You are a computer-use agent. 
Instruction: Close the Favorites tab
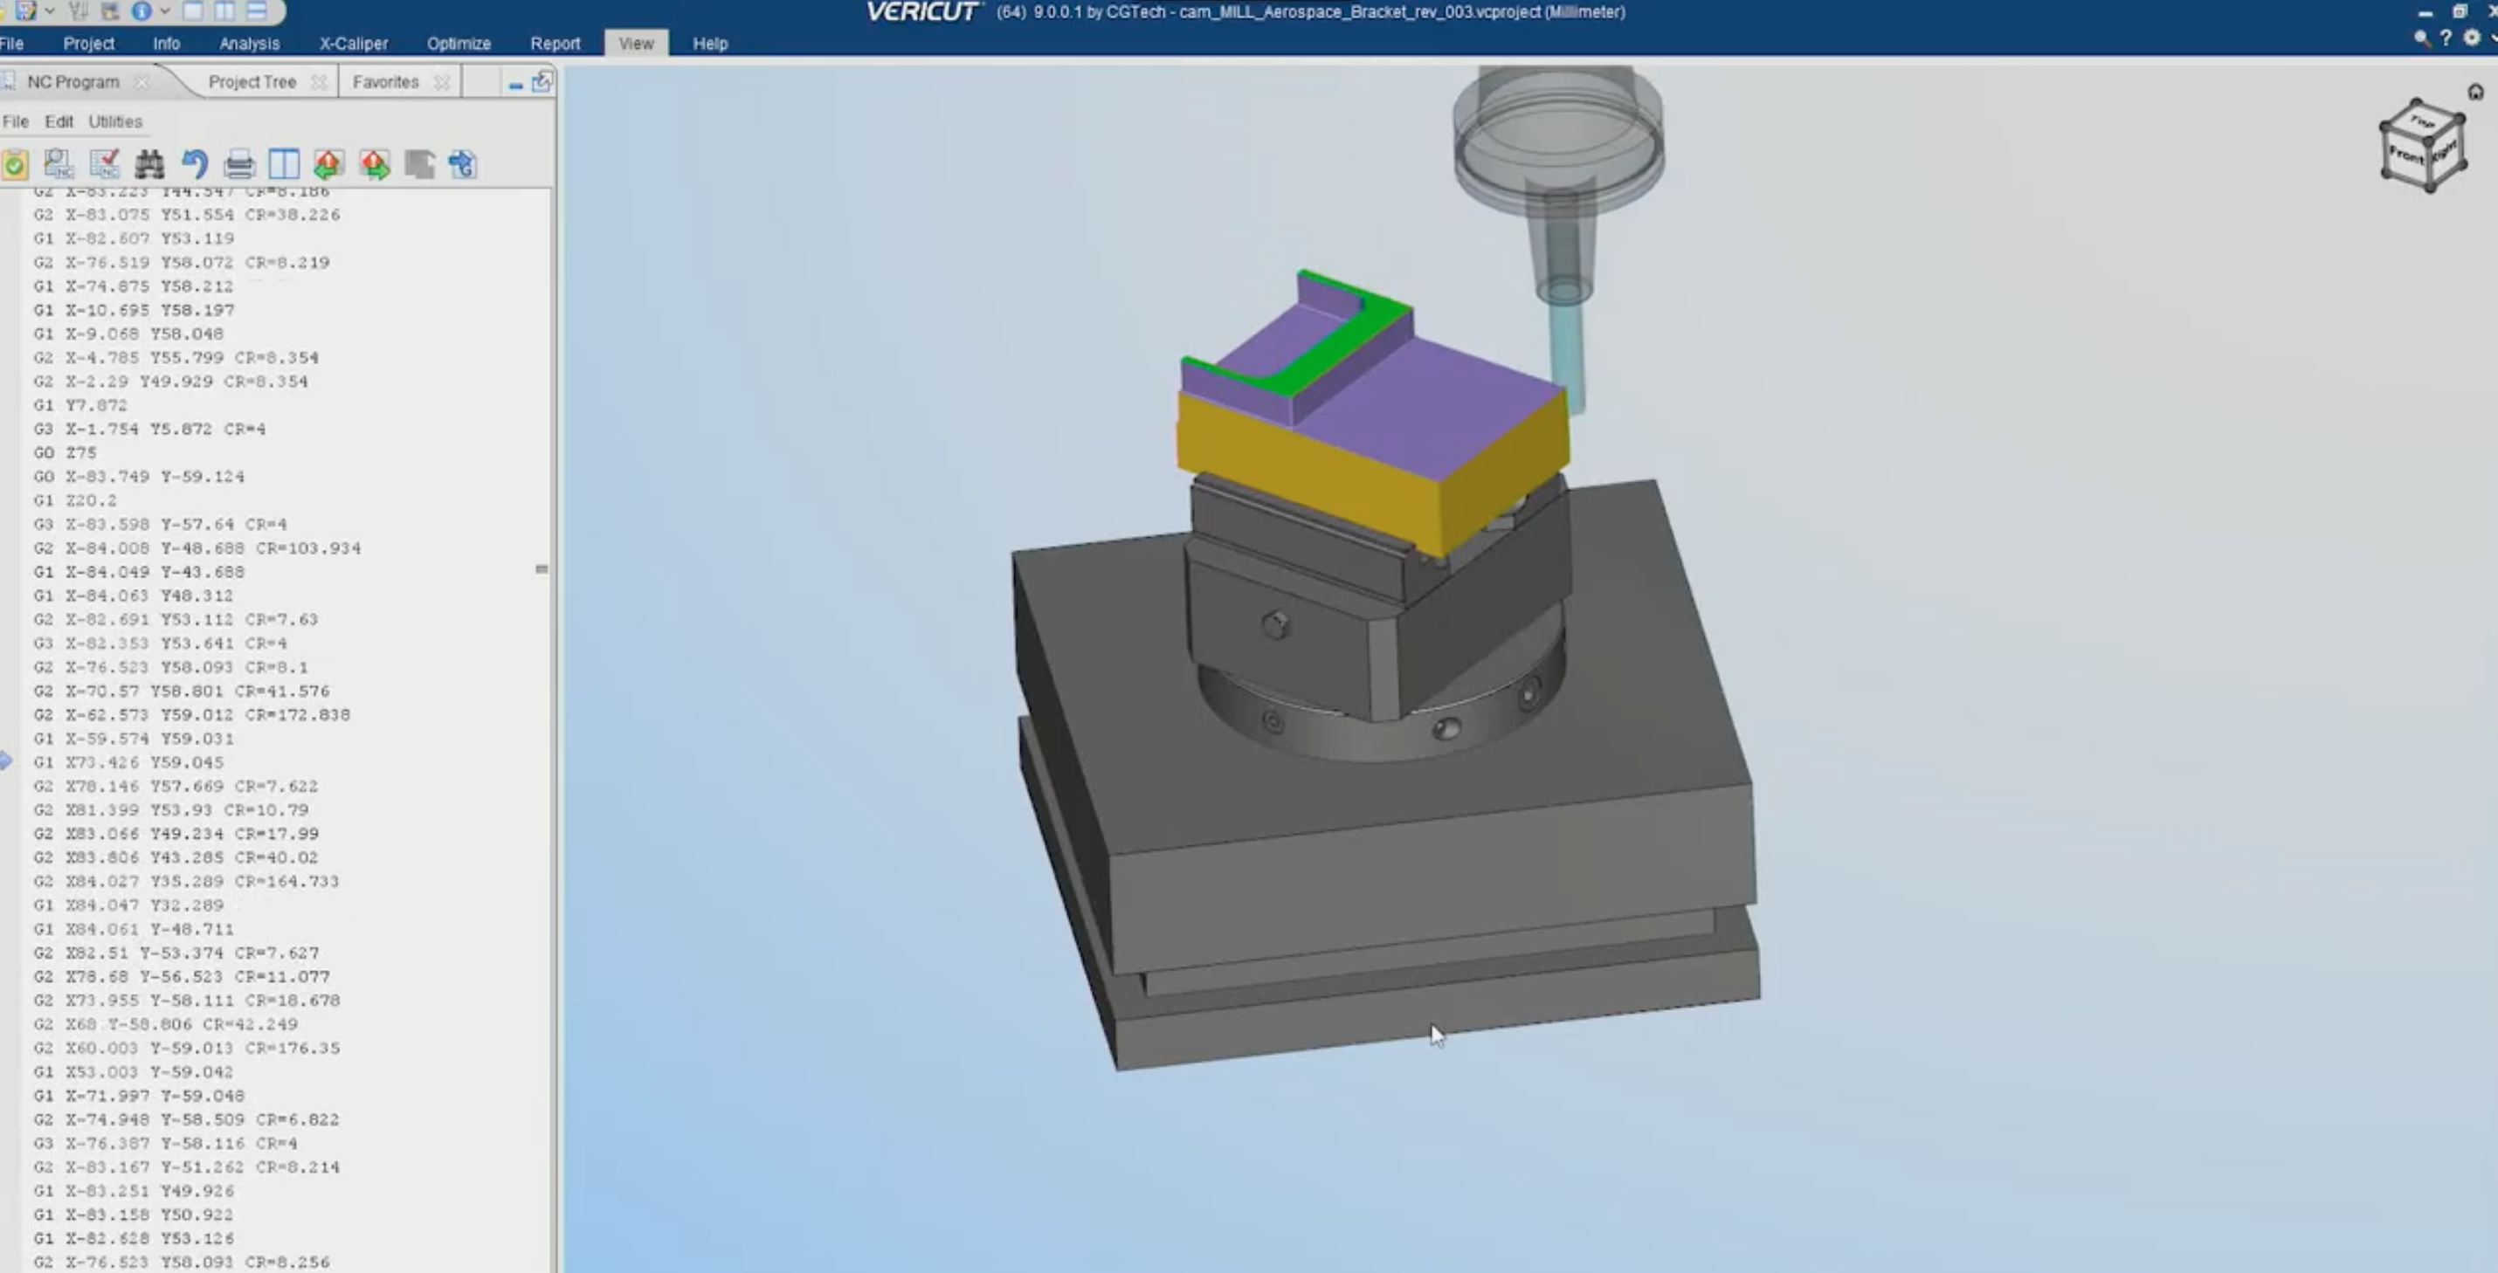442,82
